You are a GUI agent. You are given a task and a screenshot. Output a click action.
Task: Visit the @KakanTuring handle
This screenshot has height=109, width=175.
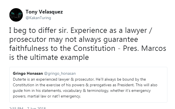(38, 18)
